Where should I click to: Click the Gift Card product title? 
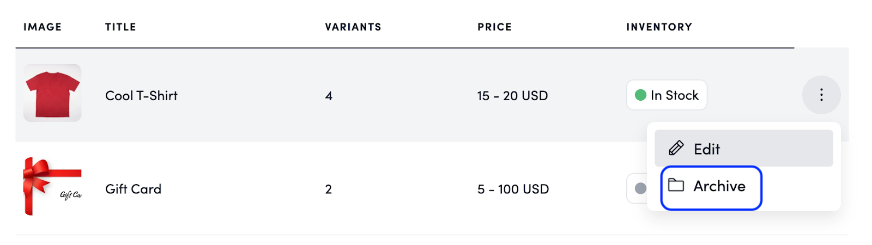click(133, 189)
